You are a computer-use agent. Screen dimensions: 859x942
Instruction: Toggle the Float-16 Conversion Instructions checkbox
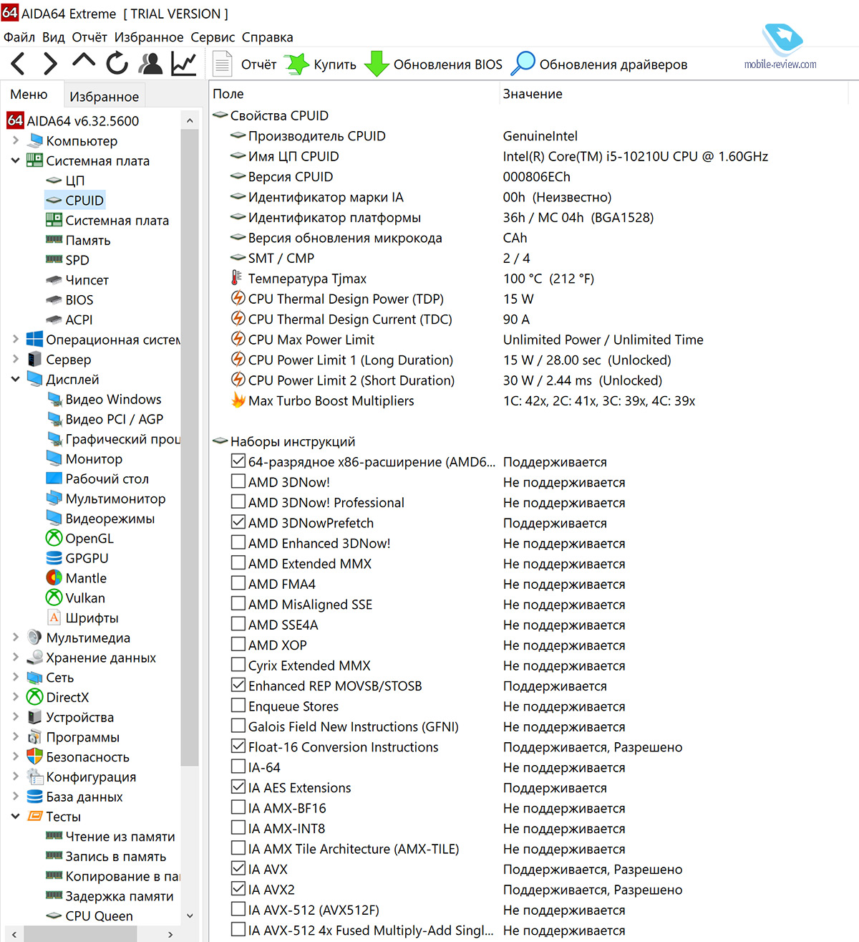(238, 746)
